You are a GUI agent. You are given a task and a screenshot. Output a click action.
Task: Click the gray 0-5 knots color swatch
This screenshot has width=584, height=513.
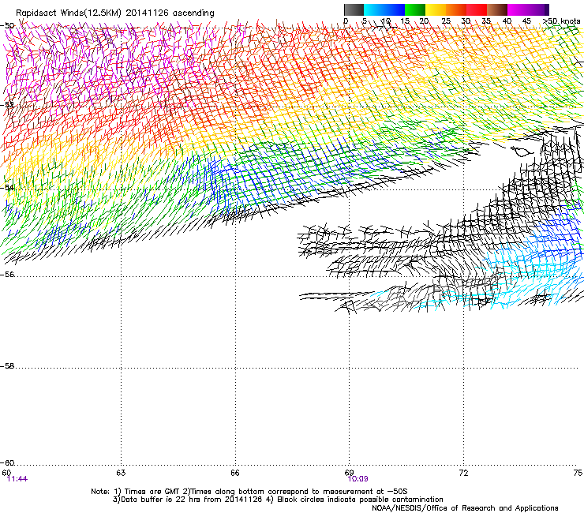point(354,9)
